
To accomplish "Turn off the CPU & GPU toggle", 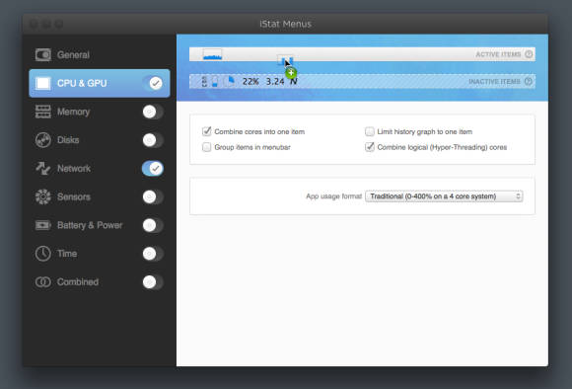I will pyautogui.click(x=153, y=83).
